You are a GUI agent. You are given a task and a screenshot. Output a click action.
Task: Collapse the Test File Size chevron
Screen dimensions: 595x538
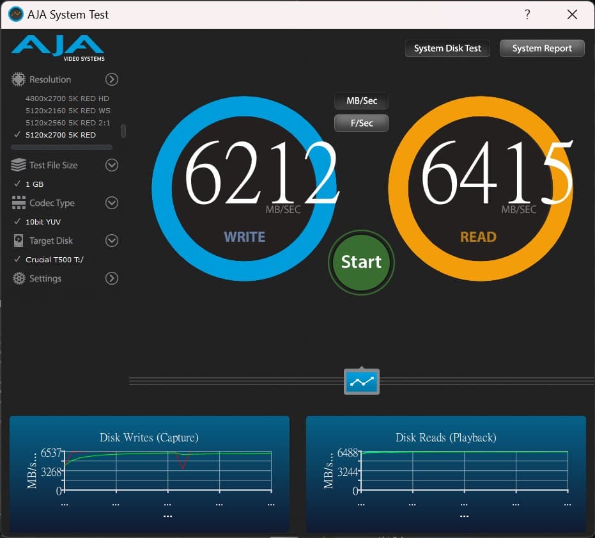click(112, 165)
